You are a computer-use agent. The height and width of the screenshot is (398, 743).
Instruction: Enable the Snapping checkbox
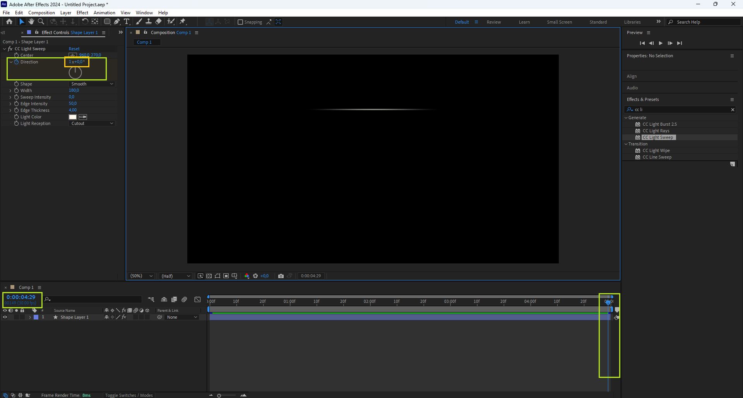point(240,22)
